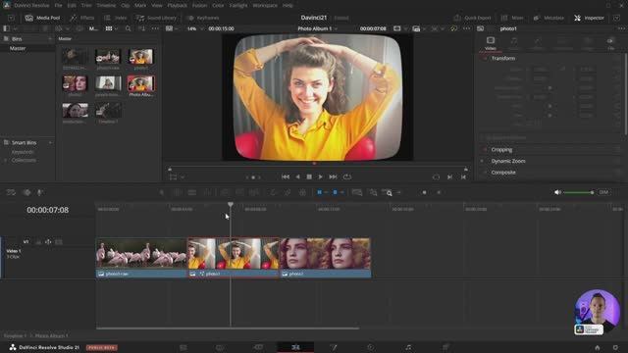Open the File menu
Image resolution: width=628 pixels, height=353 pixels.
(x=59, y=6)
